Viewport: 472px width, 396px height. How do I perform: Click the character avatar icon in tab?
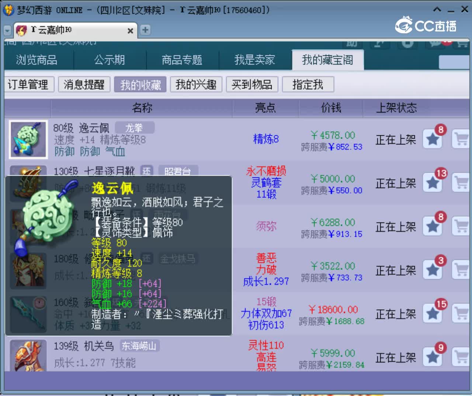click(x=21, y=30)
